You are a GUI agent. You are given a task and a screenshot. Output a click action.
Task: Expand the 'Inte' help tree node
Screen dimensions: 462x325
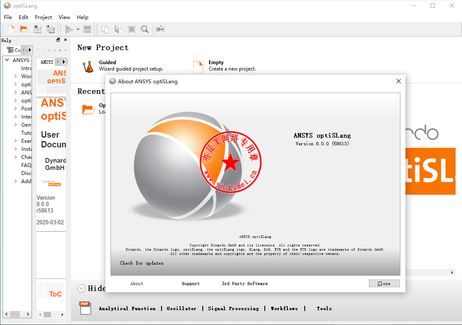(x=15, y=116)
